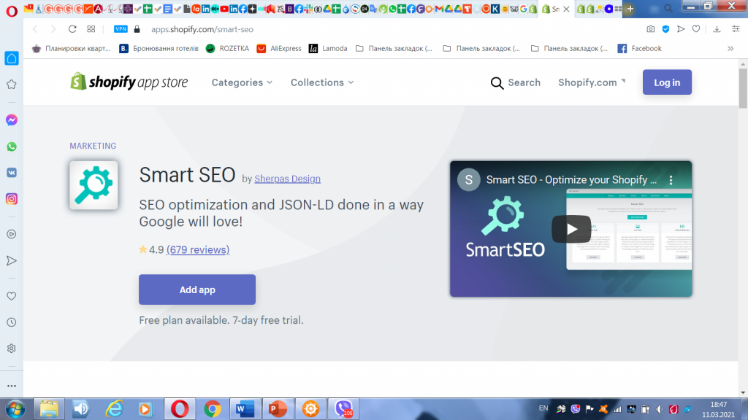748x420 pixels.
Task: Open the AliExpress bookmark
Action: 279,49
